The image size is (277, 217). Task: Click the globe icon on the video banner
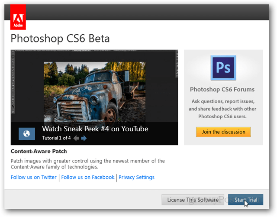27,133
